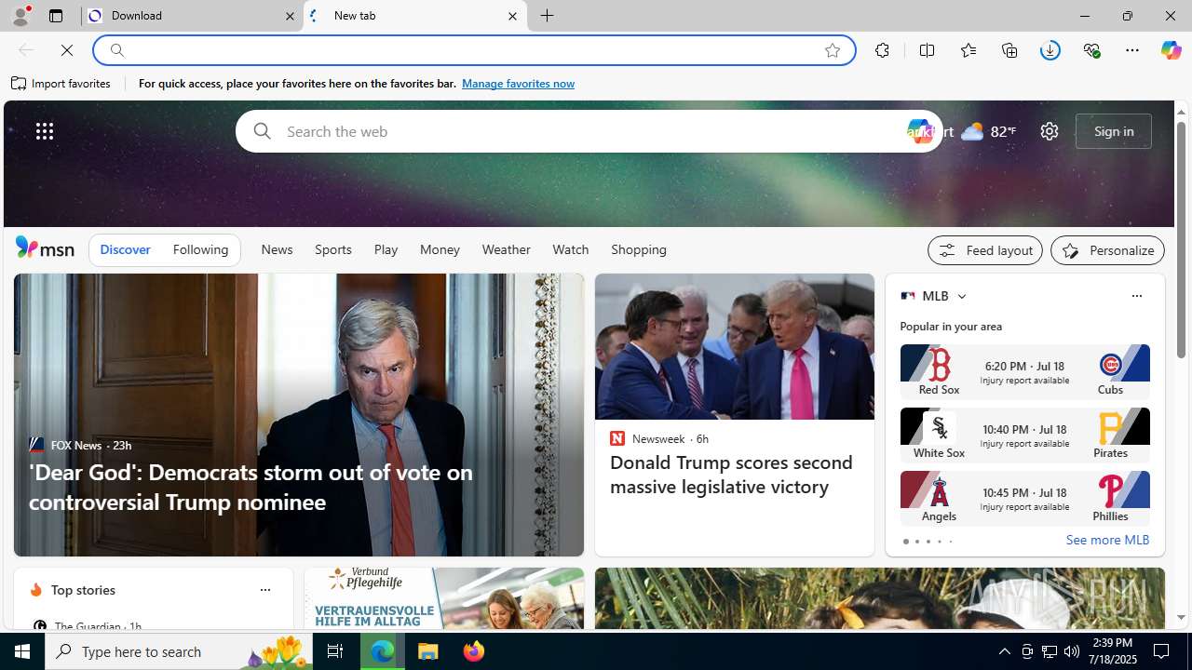Open the Money section
1192x670 pixels.
(440, 249)
